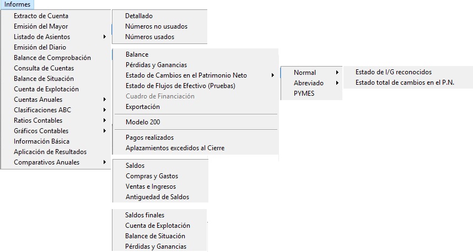Select the Modelo 200 entry
The height and width of the screenshot is (252, 473).
point(143,122)
